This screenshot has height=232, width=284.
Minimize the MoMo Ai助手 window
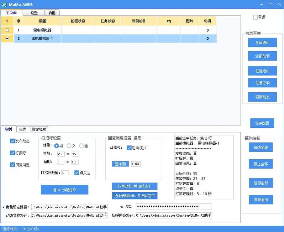262,4
